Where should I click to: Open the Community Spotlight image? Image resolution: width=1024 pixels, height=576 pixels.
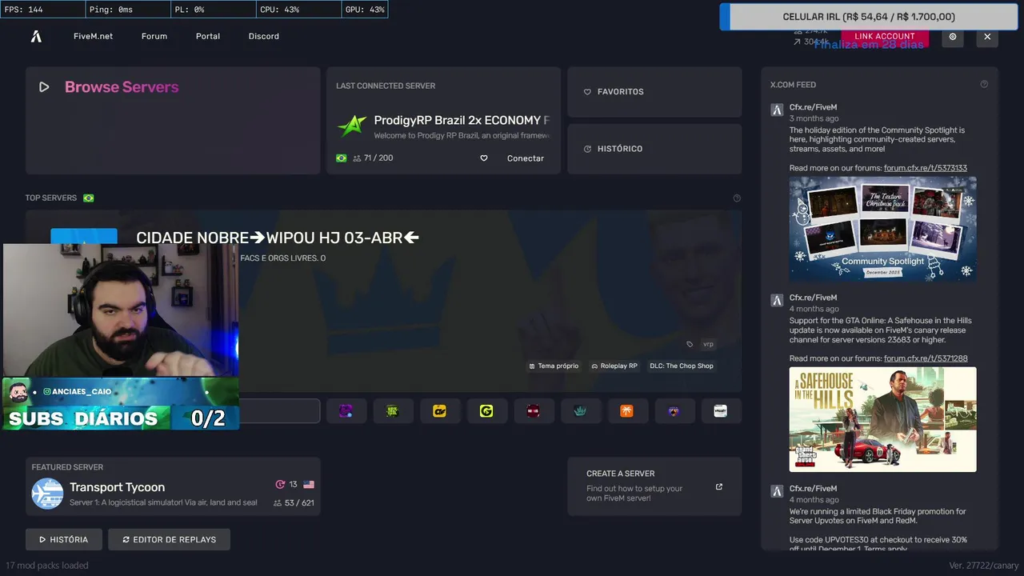coord(883,229)
